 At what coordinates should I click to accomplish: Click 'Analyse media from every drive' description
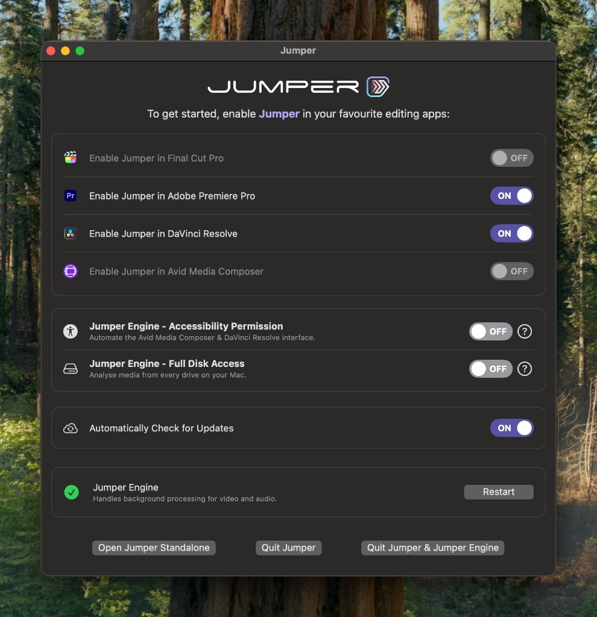[168, 375]
